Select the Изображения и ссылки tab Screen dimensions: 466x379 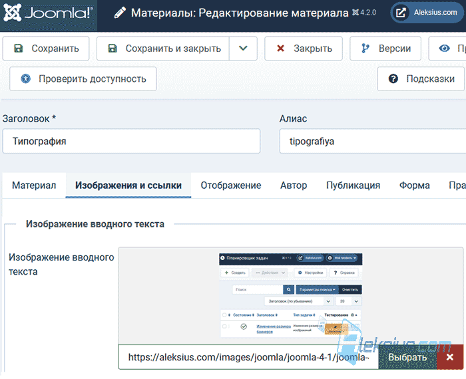[128, 186]
